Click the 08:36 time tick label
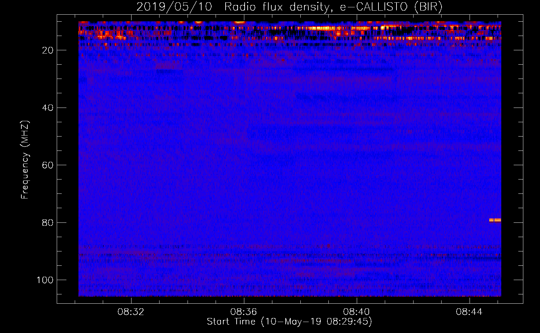 click(244, 312)
